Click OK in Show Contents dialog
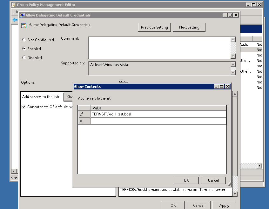This screenshot has width=269, height=209. coord(186,180)
